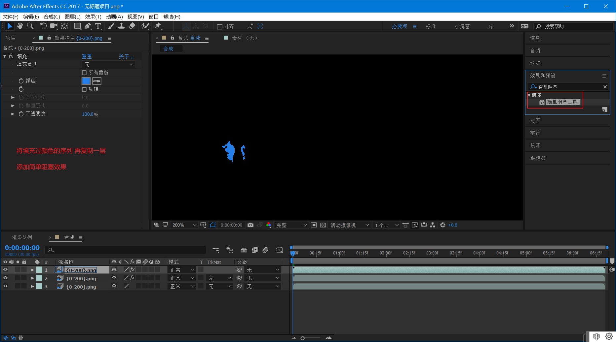Screen dimensions: 616x342
Task: Select the Puppet Pin tool
Action: (x=158, y=26)
